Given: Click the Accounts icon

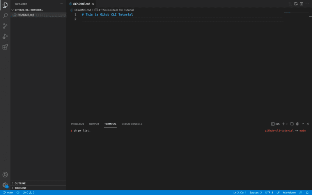Looking at the screenshot, I should pyautogui.click(x=5, y=175).
